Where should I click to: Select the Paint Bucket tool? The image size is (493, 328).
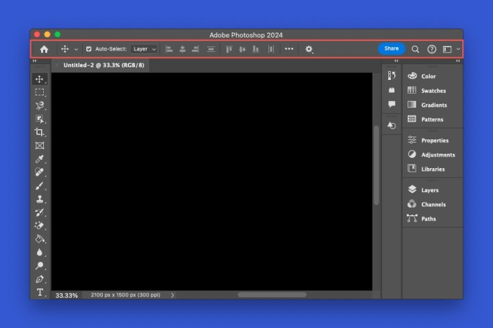(40, 239)
